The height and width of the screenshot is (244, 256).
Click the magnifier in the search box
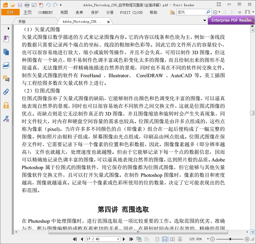[208, 12]
